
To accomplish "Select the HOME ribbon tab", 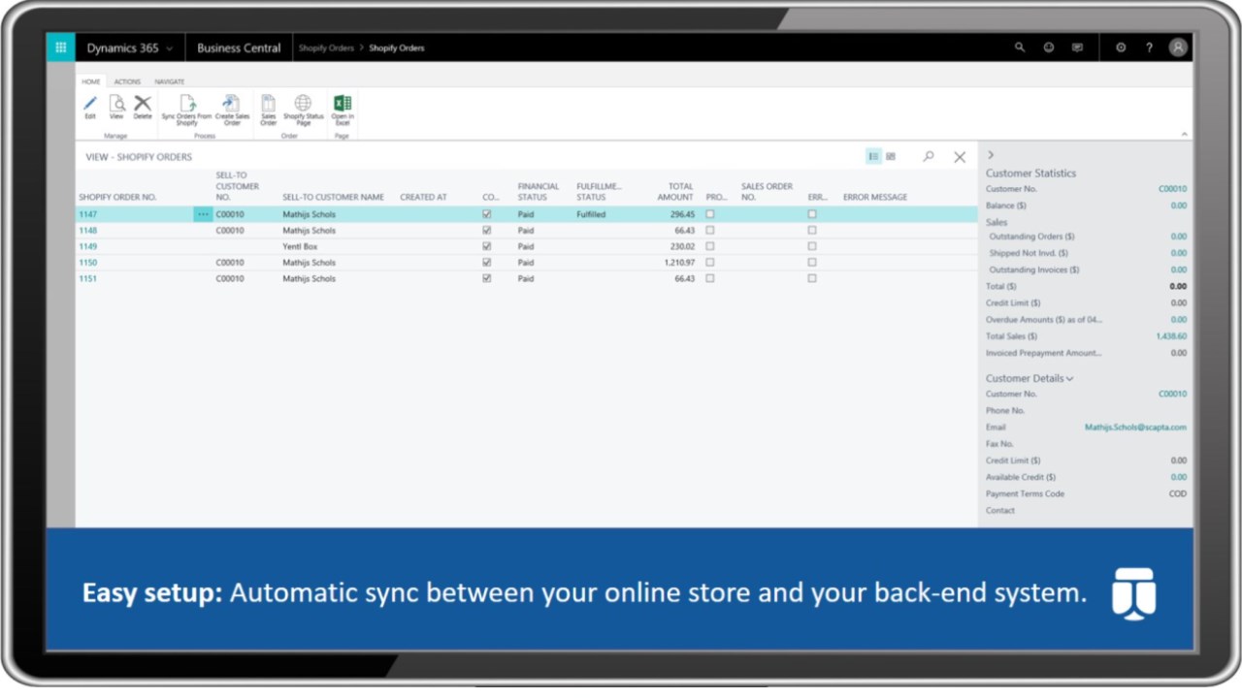I will [x=91, y=81].
